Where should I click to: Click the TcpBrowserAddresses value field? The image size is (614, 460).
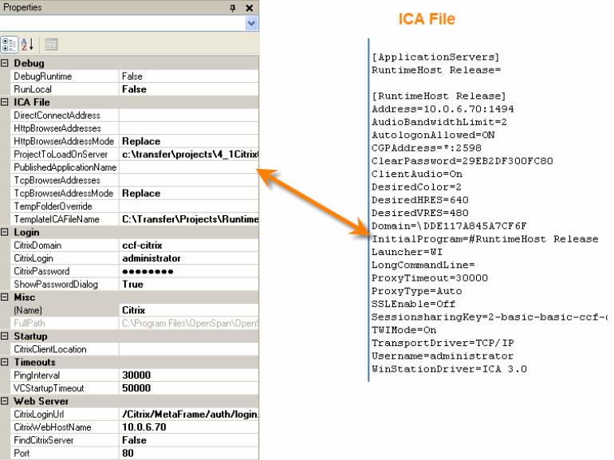189,180
